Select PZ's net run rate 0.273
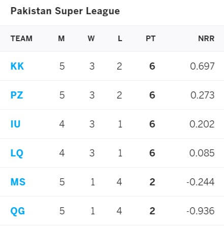The width and height of the screenshot is (224, 226). [203, 95]
